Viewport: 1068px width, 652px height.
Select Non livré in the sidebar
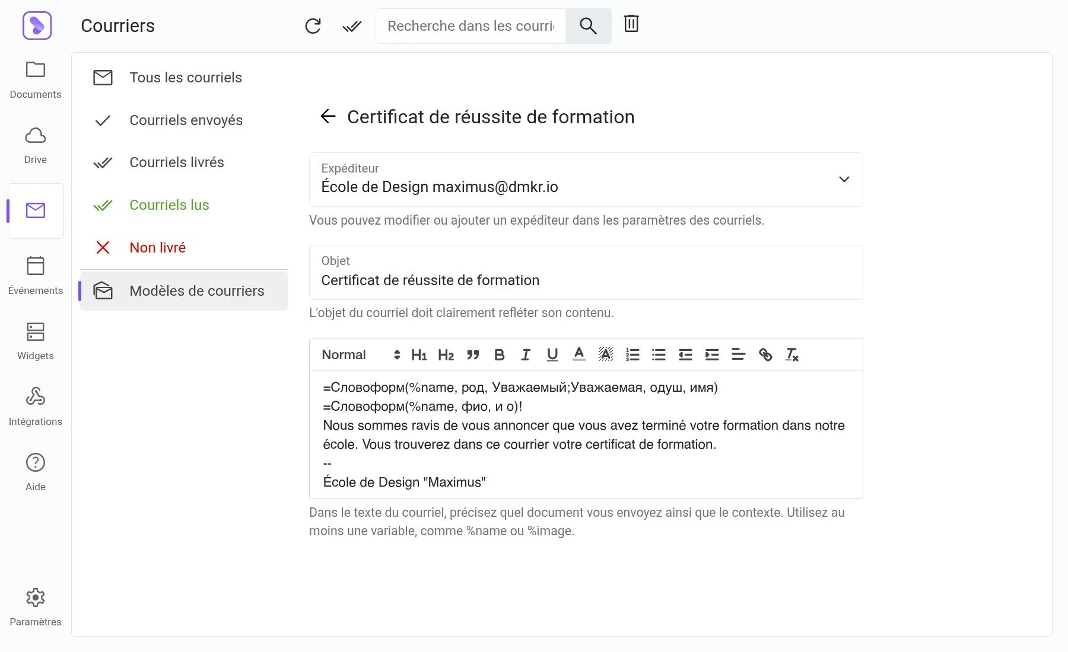coord(157,248)
